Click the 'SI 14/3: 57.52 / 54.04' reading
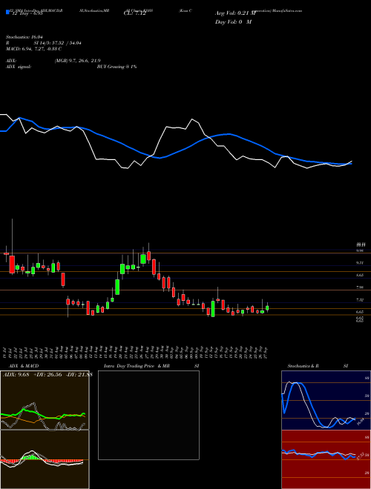Image resolution: width=371 pixels, height=489 pixels. coord(57,43)
